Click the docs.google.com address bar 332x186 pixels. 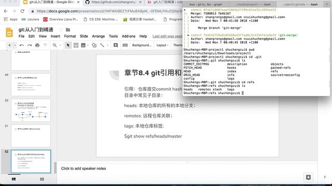point(106,11)
